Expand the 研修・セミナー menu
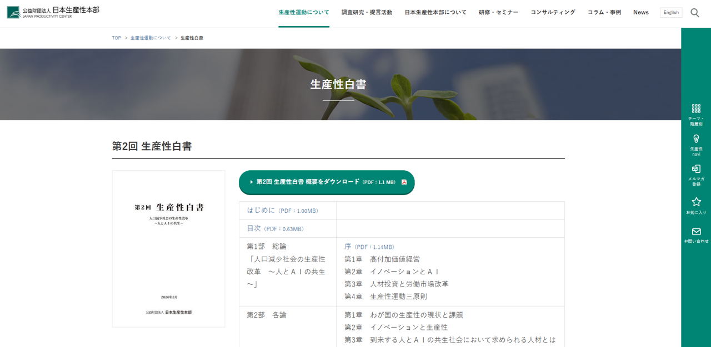 pyautogui.click(x=498, y=12)
